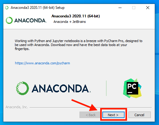Click the title bar Anaconda setup icon
The image size is (159, 125).
7,8
